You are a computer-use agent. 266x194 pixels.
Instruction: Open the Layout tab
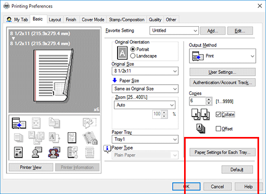tap(55, 20)
